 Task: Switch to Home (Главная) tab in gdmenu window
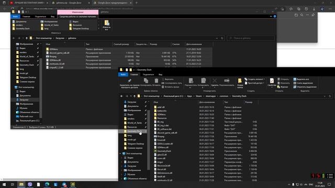[x=26, y=17]
